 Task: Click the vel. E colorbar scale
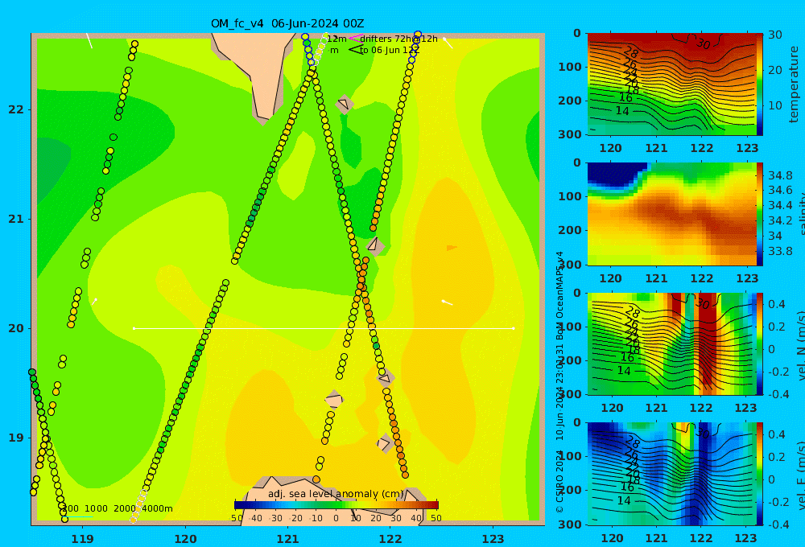(760, 474)
